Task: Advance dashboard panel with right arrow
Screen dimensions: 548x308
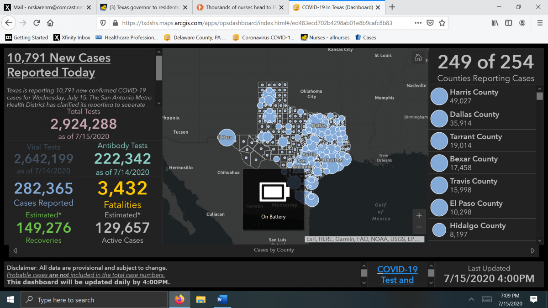Action: pos(532,251)
